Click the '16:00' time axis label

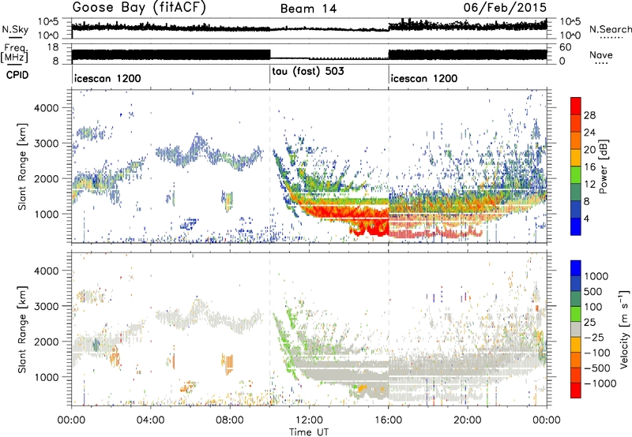coord(388,420)
